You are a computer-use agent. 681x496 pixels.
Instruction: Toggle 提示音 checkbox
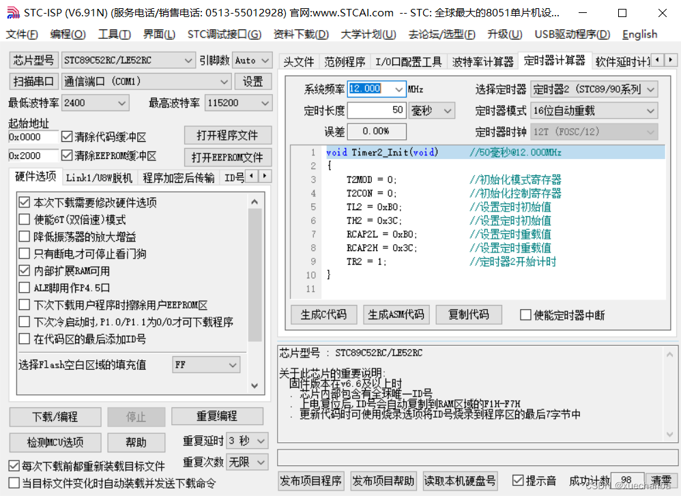[x=517, y=480]
